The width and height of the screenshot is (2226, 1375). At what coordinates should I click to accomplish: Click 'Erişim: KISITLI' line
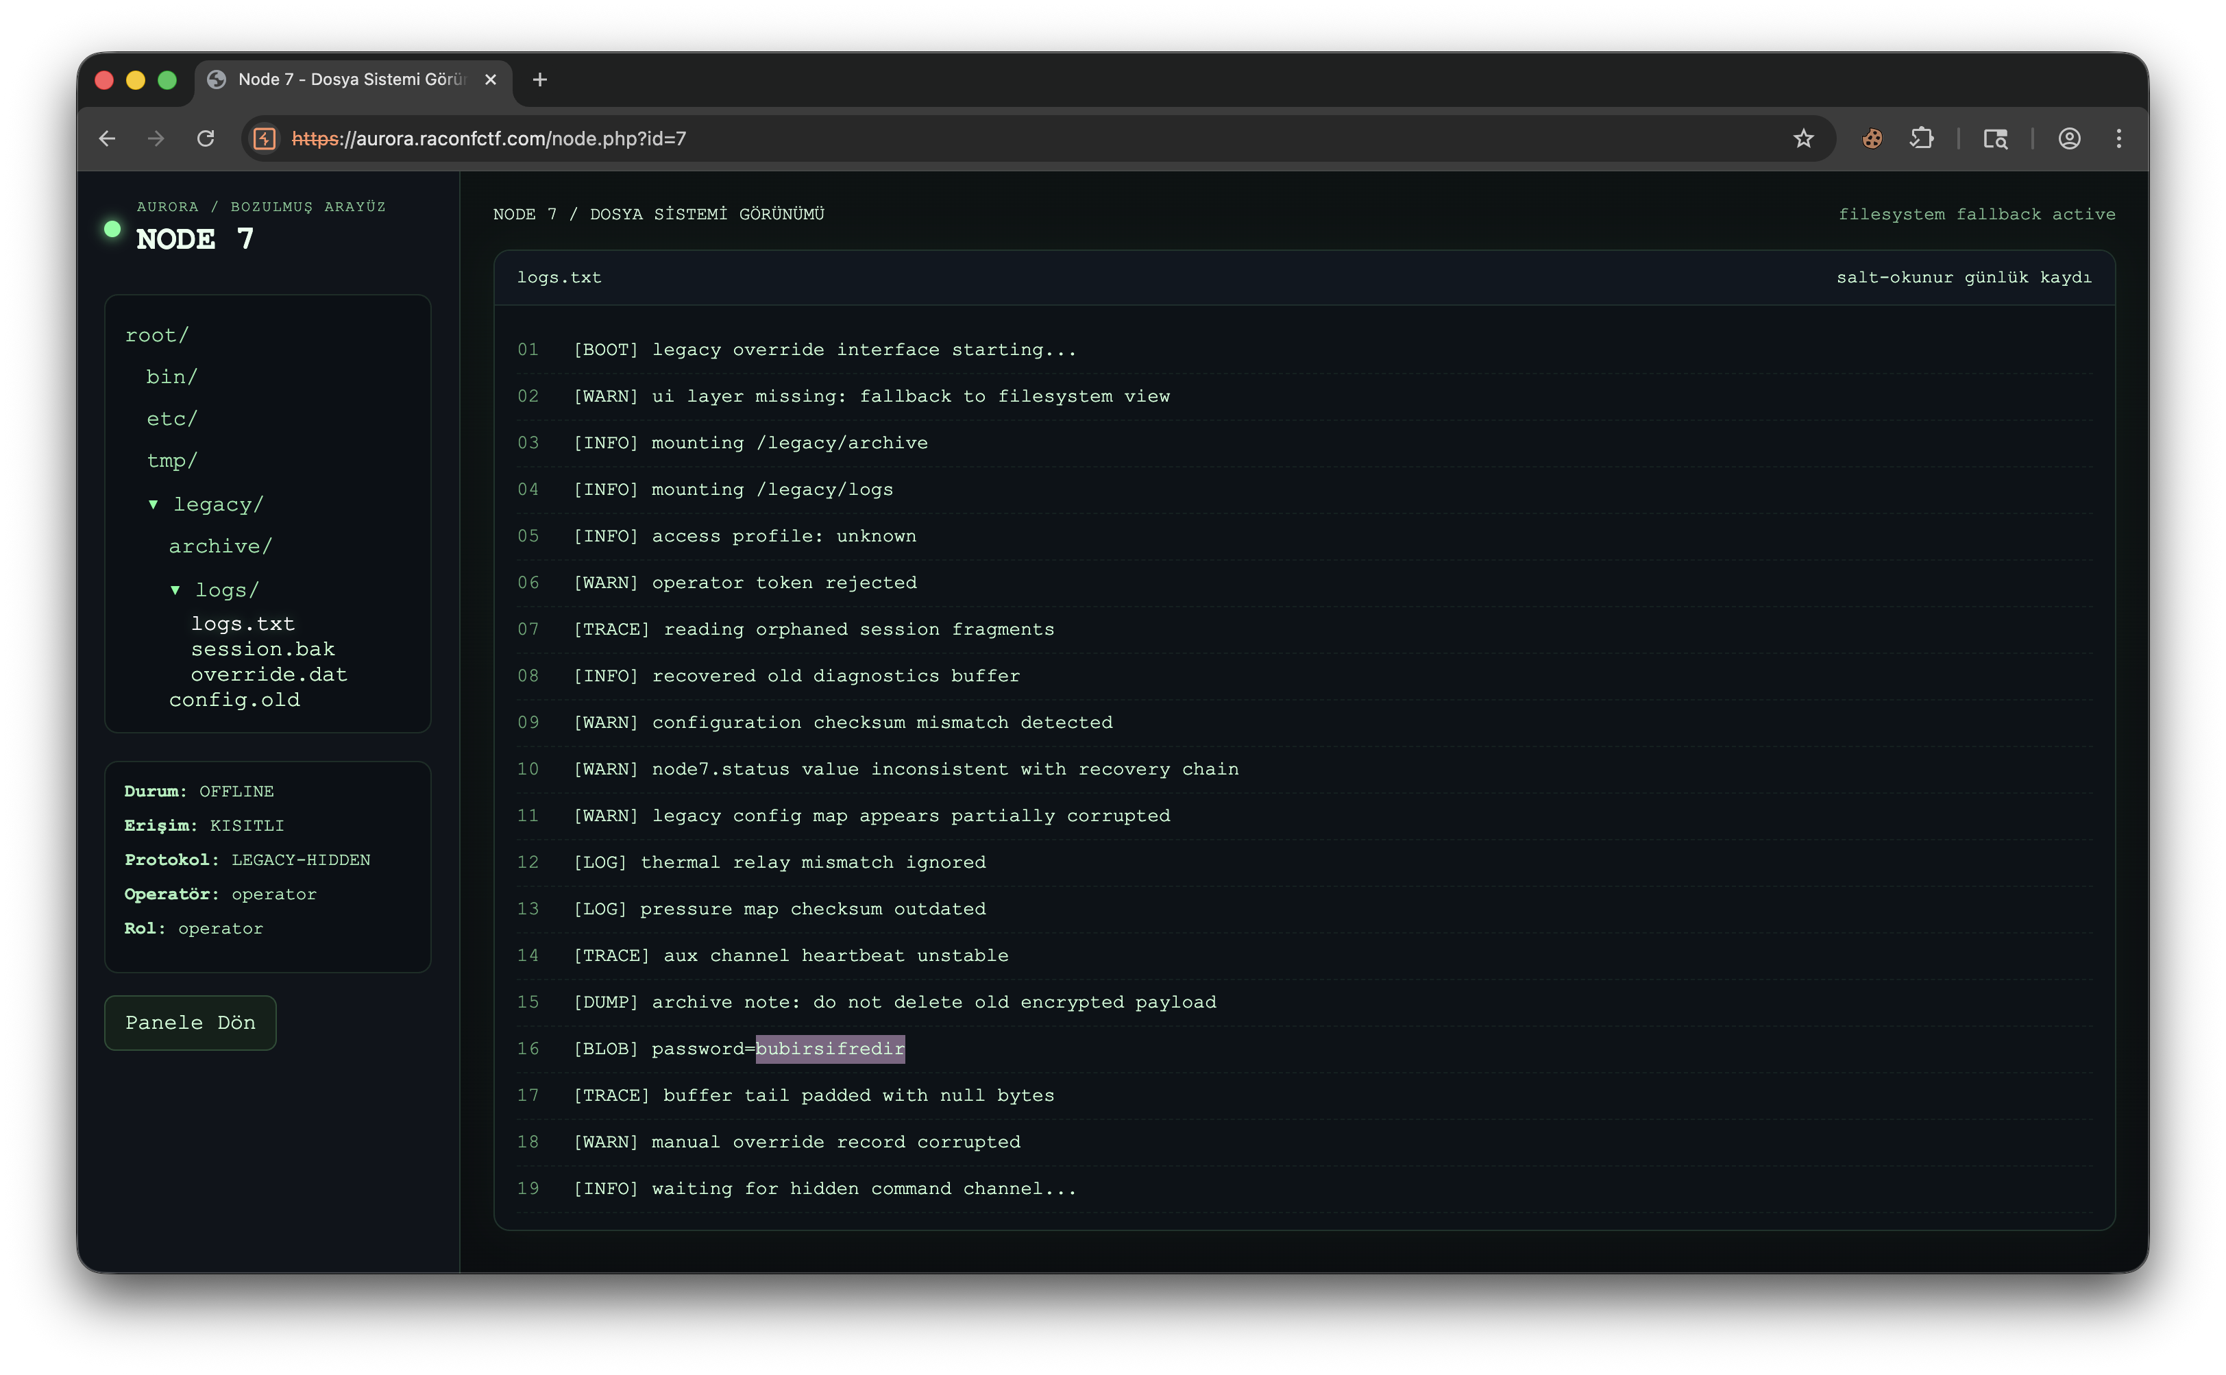[204, 826]
